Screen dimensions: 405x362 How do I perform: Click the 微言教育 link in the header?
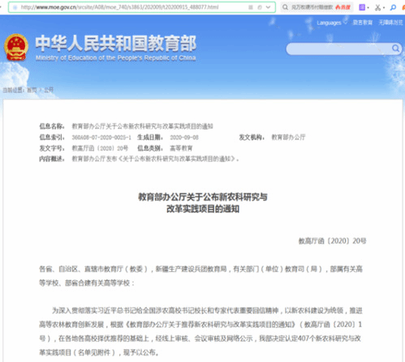click(363, 23)
